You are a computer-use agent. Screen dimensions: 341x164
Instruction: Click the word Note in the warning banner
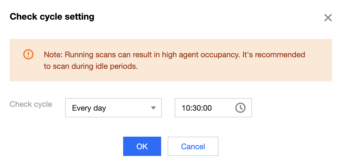(53, 55)
